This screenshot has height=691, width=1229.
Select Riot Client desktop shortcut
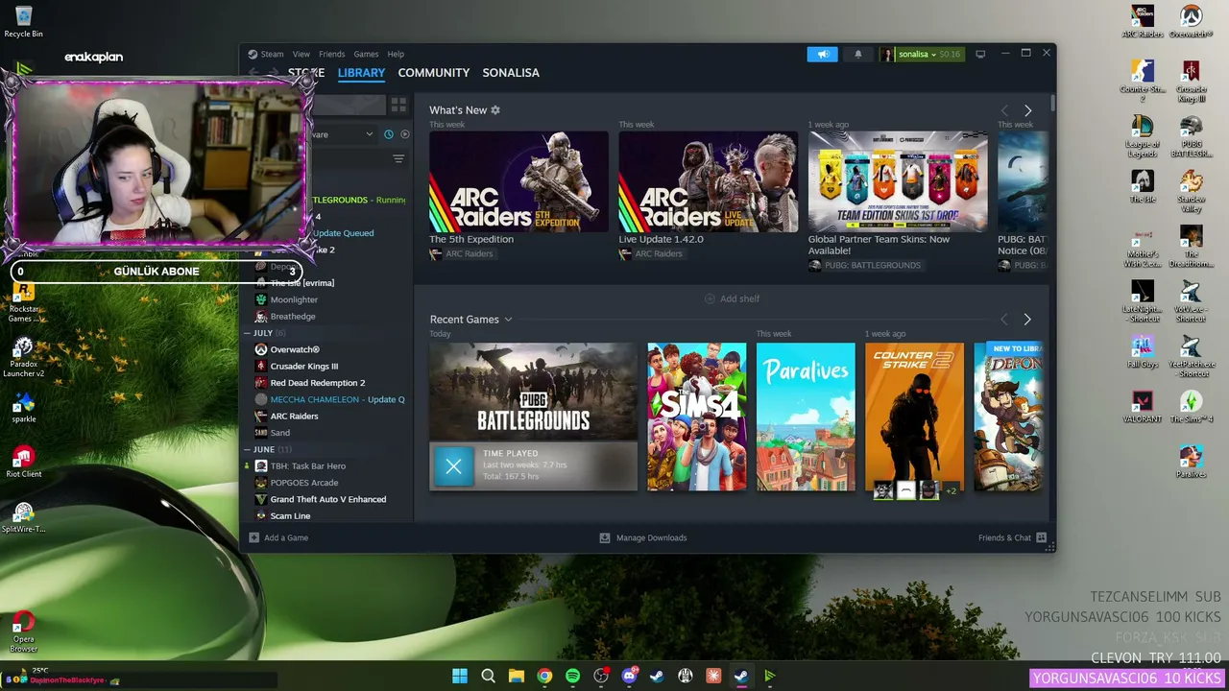point(24,461)
